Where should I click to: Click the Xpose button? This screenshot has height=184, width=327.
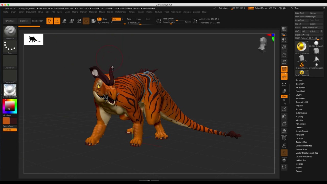284,167
